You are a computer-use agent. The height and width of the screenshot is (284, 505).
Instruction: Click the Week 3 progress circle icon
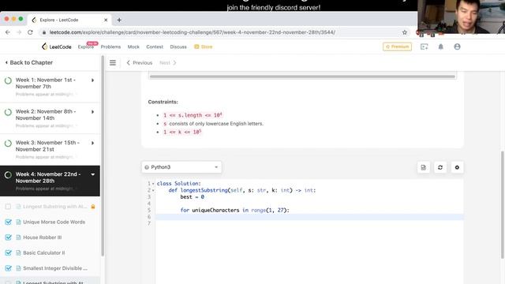tap(8, 144)
